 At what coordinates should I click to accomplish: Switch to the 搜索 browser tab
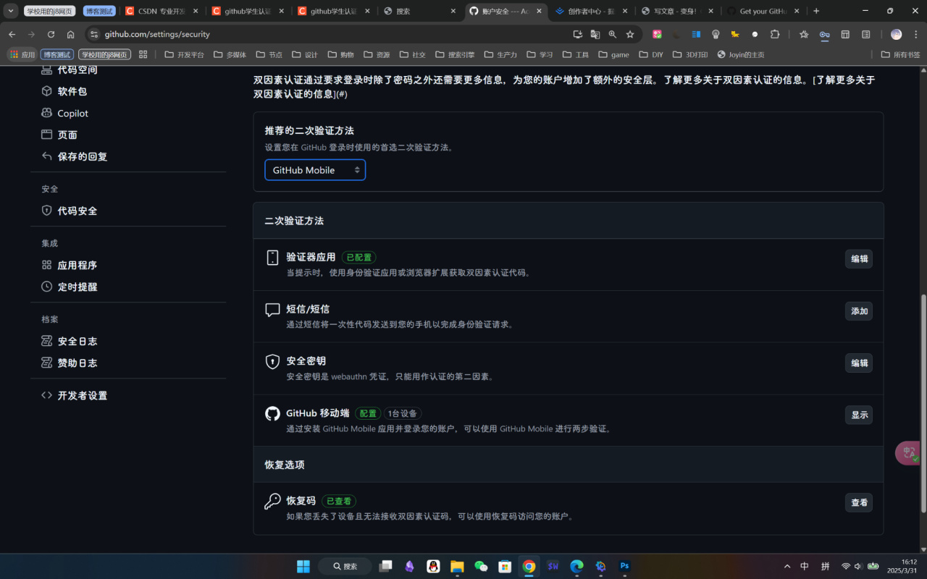(420, 12)
